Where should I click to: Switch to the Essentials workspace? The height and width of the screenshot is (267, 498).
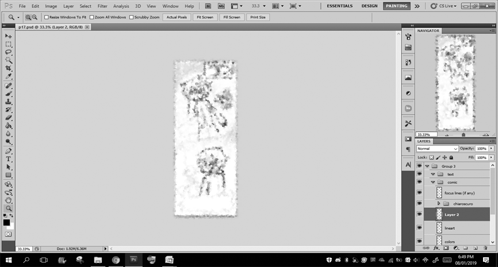340,6
